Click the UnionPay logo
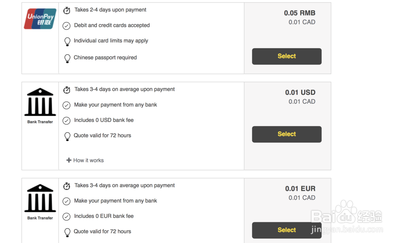 [x=40, y=19]
